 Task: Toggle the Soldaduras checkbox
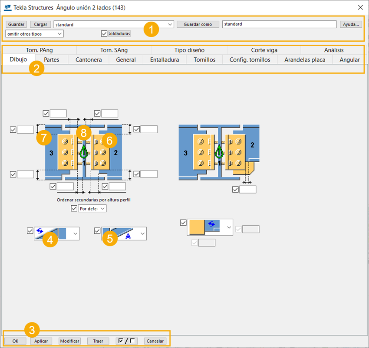click(x=104, y=34)
